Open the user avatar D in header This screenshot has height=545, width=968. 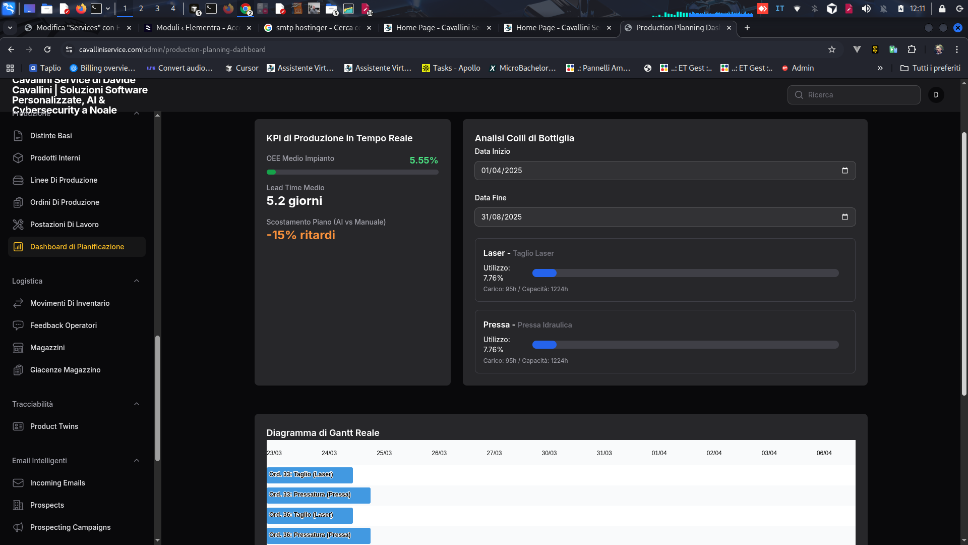pos(936,95)
